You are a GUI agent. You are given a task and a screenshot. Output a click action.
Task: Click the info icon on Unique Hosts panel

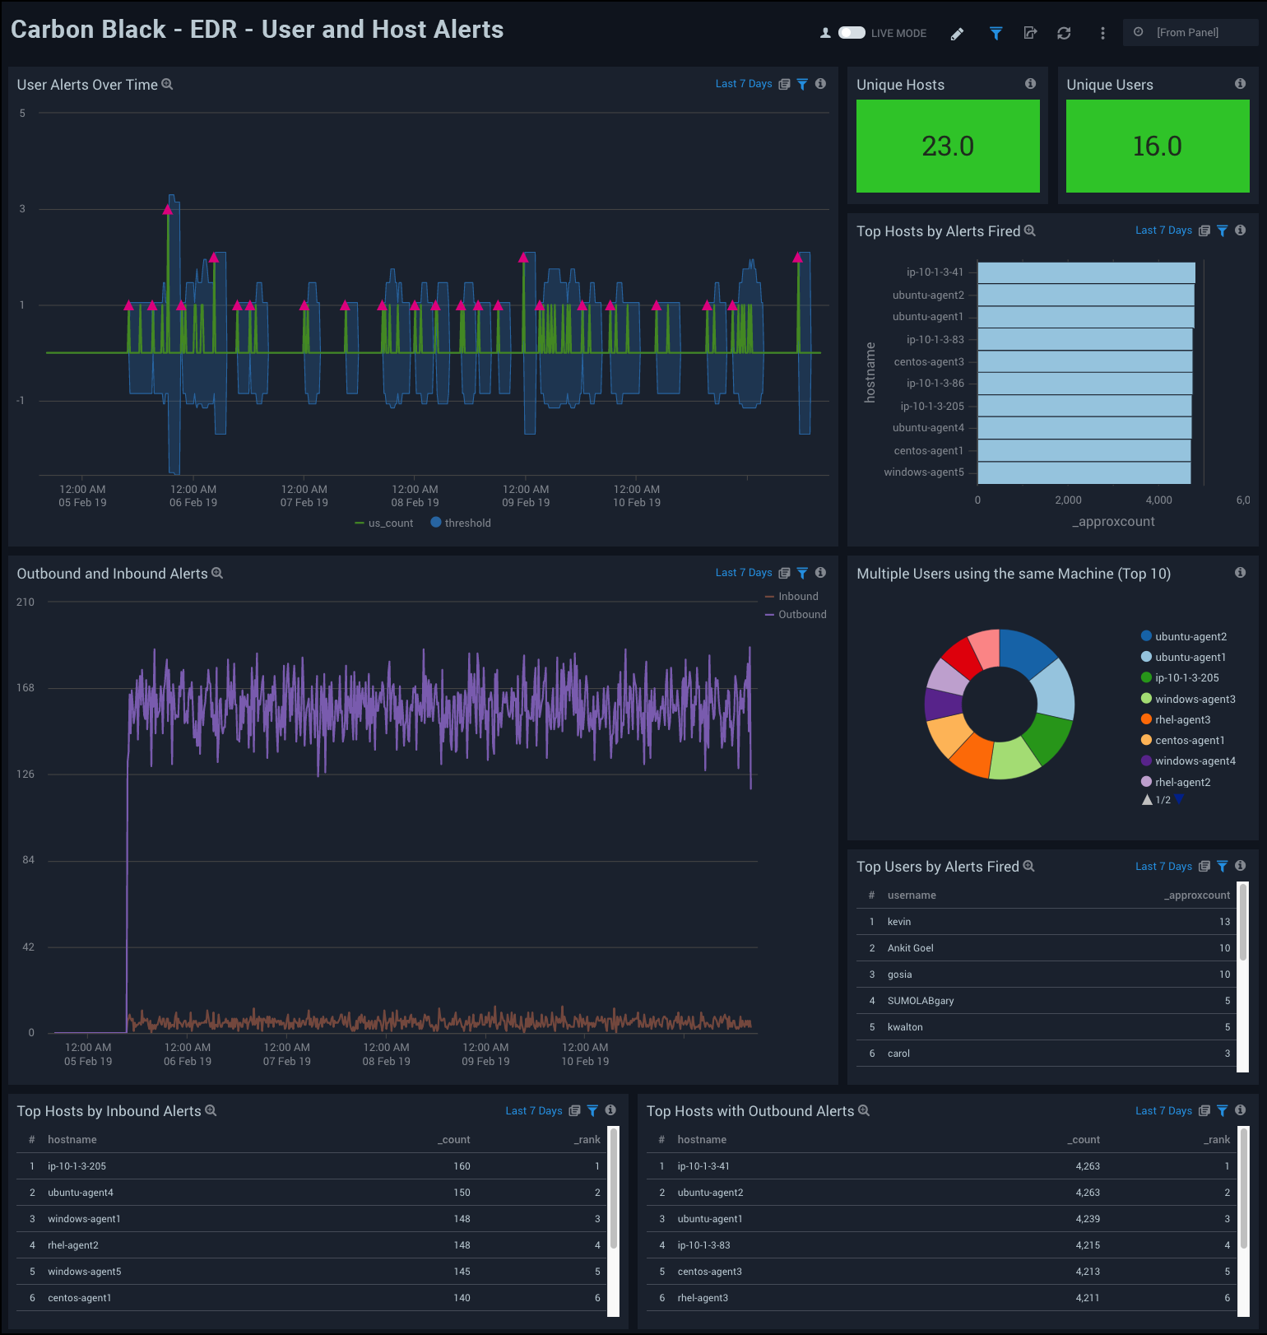point(1030,84)
